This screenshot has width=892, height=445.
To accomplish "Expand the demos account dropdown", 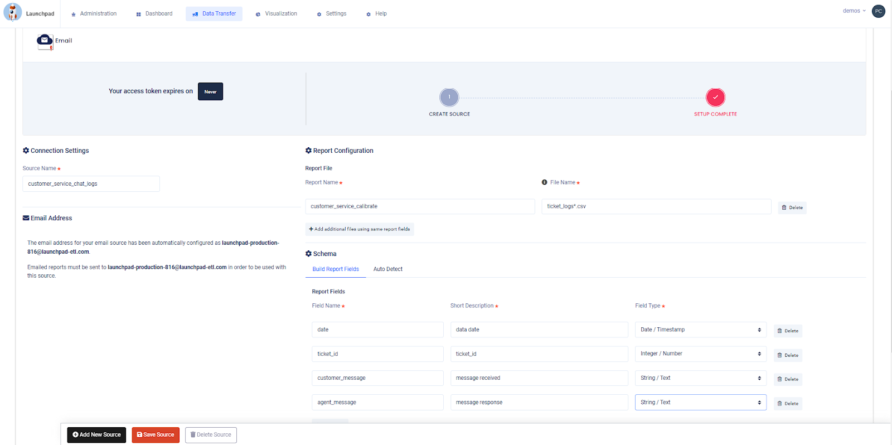I will click(854, 11).
